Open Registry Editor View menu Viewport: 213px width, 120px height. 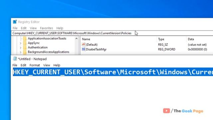pyautogui.click(x=33, y=28)
